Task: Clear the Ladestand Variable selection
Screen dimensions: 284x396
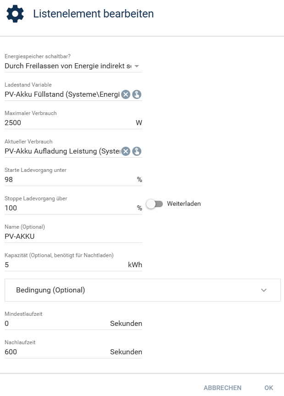Action: pyautogui.click(x=126, y=94)
